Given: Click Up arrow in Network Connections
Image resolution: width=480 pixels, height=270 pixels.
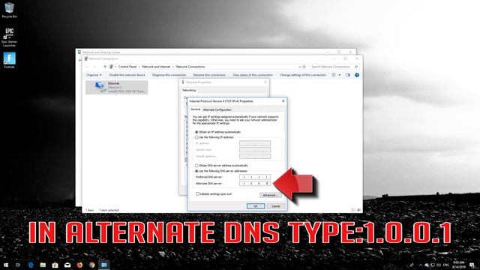Looking at the screenshot, I should [105, 67].
